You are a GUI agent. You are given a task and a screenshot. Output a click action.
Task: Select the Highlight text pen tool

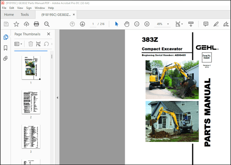pyautogui.click(x=216, y=24)
